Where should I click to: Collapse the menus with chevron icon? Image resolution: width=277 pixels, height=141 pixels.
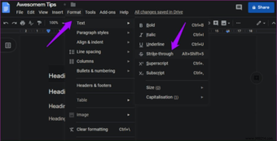tap(274, 23)
